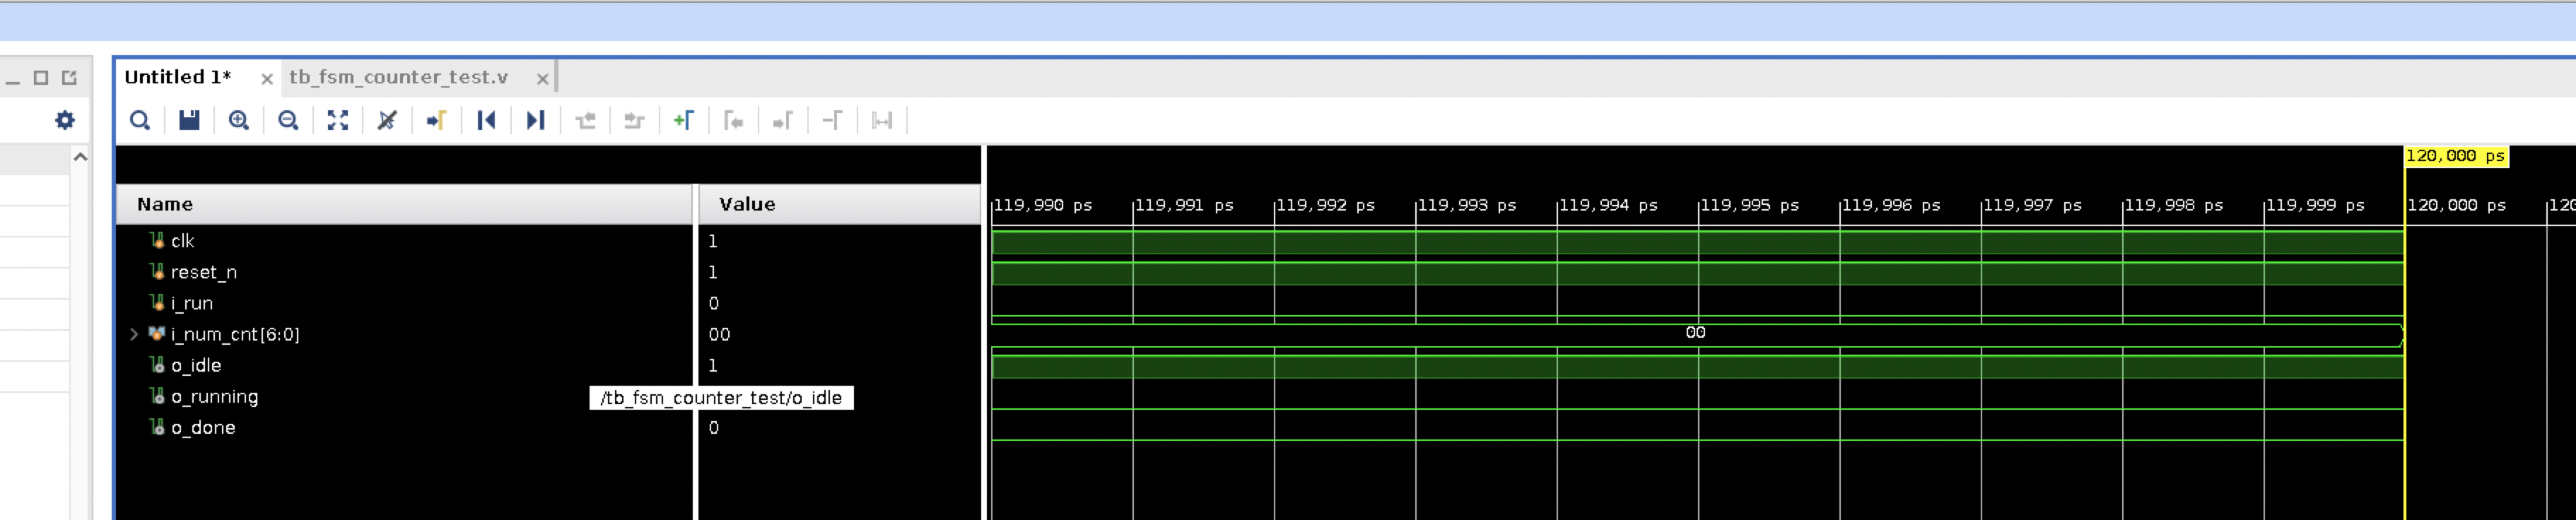Click the 00 bus label in waveform
This screenshot has width=2576, height=520.
[x=1695, y=332]
